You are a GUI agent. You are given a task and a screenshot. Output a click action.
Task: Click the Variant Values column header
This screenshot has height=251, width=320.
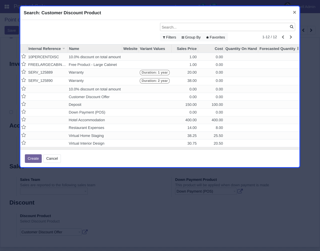tap(155, 49)
